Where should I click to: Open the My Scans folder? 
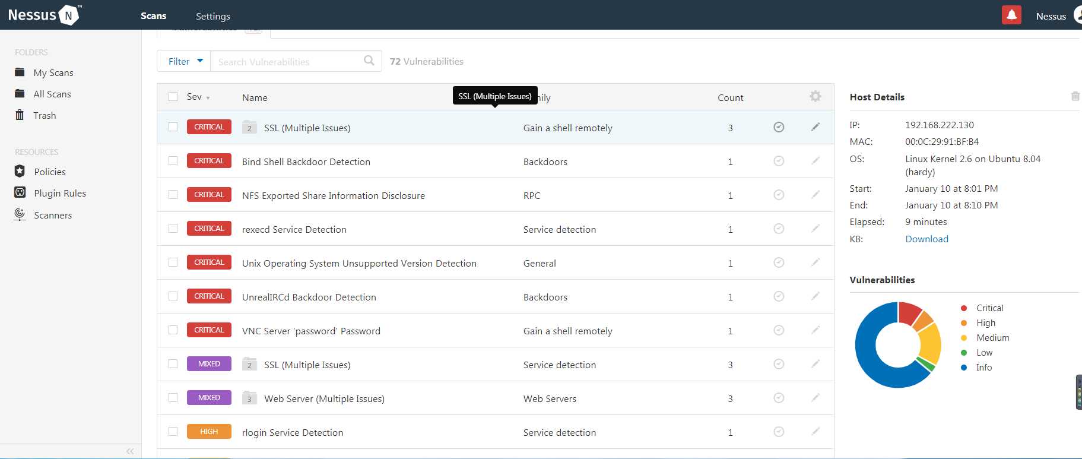pos(53,72)
